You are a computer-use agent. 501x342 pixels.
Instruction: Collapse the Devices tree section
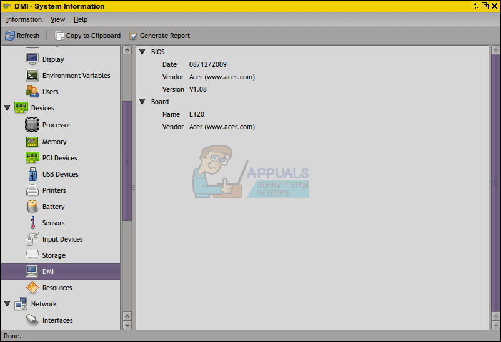pos(7,108)
